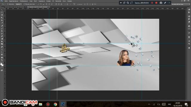Viewport: 191px width, 107px height.
Task: Click Bandicam fullscreen rectangle mode icon
Action: [131, 3]
